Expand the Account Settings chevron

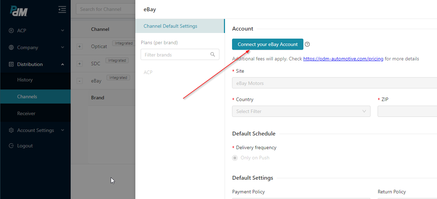[63, 130]
